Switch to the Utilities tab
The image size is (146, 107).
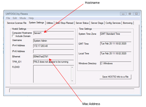50,23
